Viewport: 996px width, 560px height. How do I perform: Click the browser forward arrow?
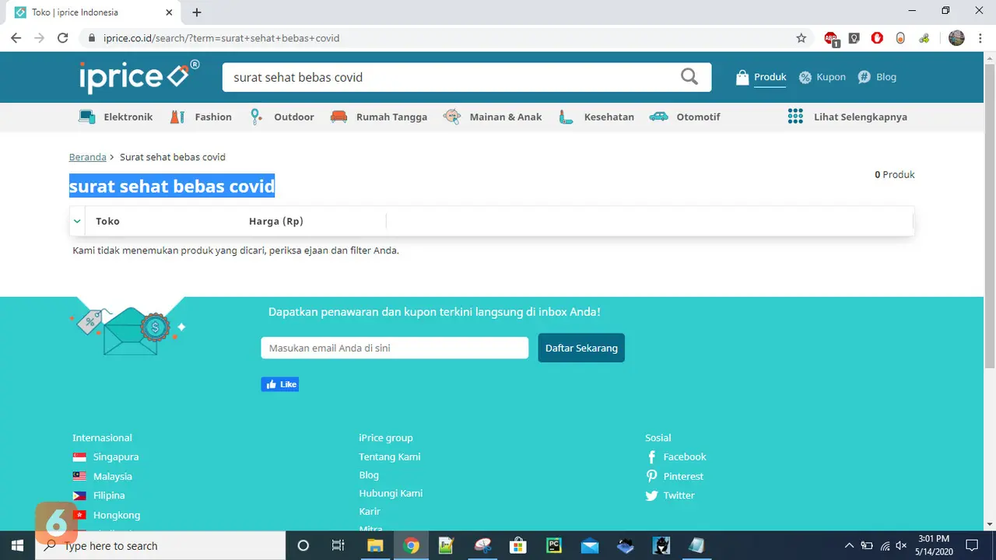(x=40, y=38)
